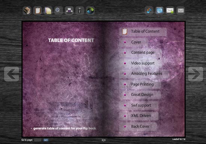Click the green-blue refresh arrows icon
The image size is (206, 144).
point(90,10)
